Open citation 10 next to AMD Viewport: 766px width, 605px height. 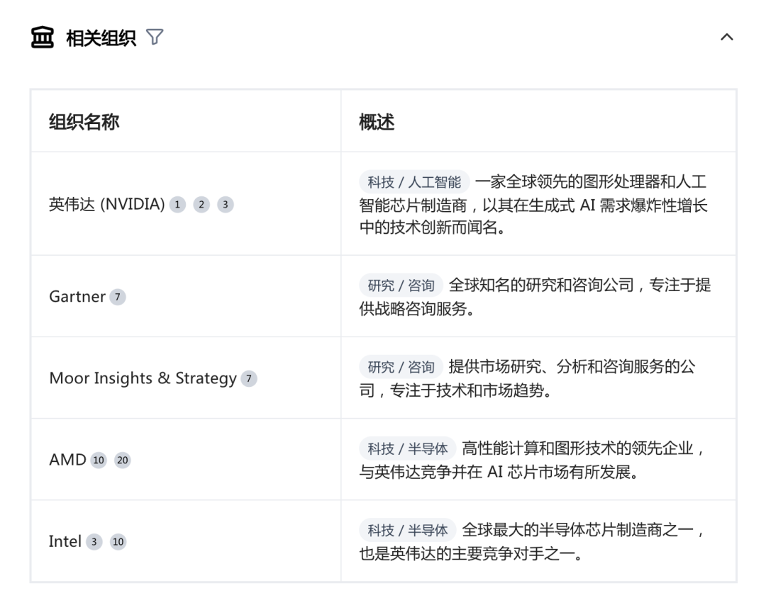(x=99, y=460)
